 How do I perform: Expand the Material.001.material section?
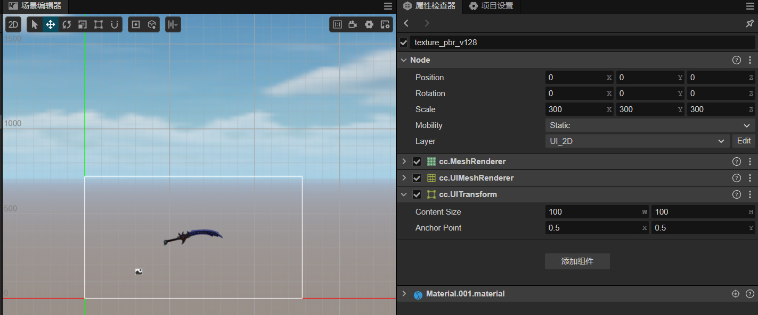(x=404, y=294)
